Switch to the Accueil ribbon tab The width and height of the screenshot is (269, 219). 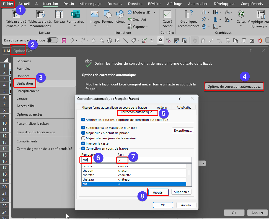tap(24, 4)
